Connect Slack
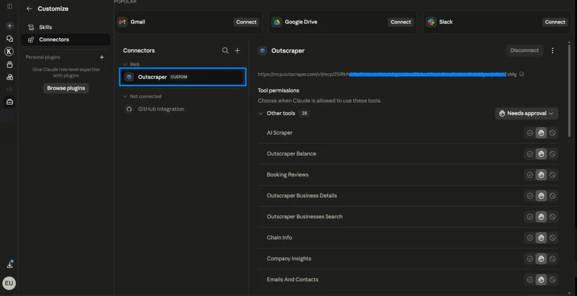Screen dimensions: 577x296 555,22
